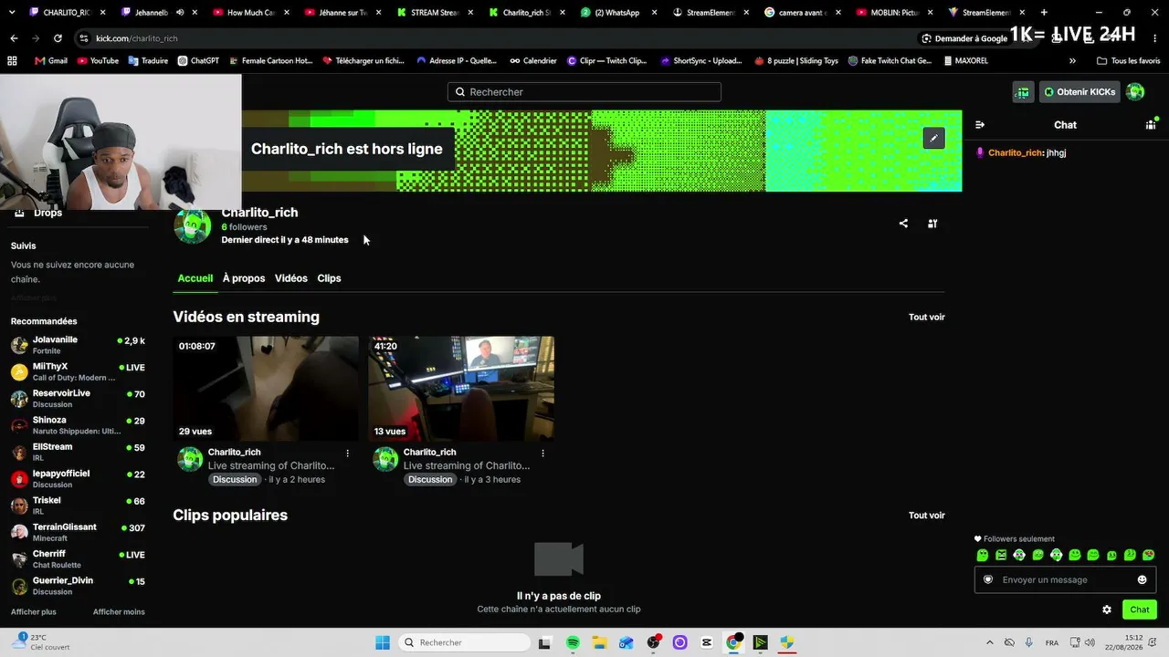
Task: Open the Guerrier_Divin recommended channel
Action: pyautogui.click(x=78, y=586)
